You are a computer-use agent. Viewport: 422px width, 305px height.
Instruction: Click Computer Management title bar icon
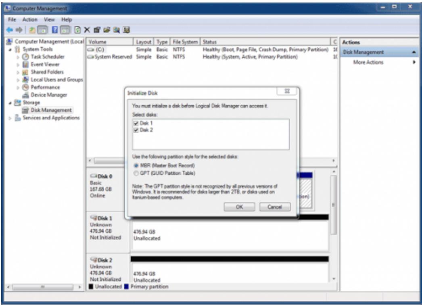[8, 8]
